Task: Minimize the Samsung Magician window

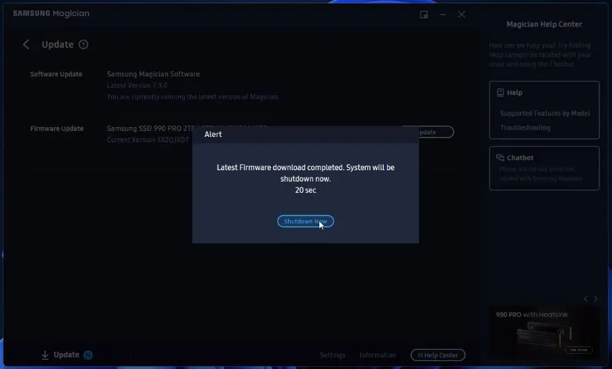Action: click(x=442, y=15)
